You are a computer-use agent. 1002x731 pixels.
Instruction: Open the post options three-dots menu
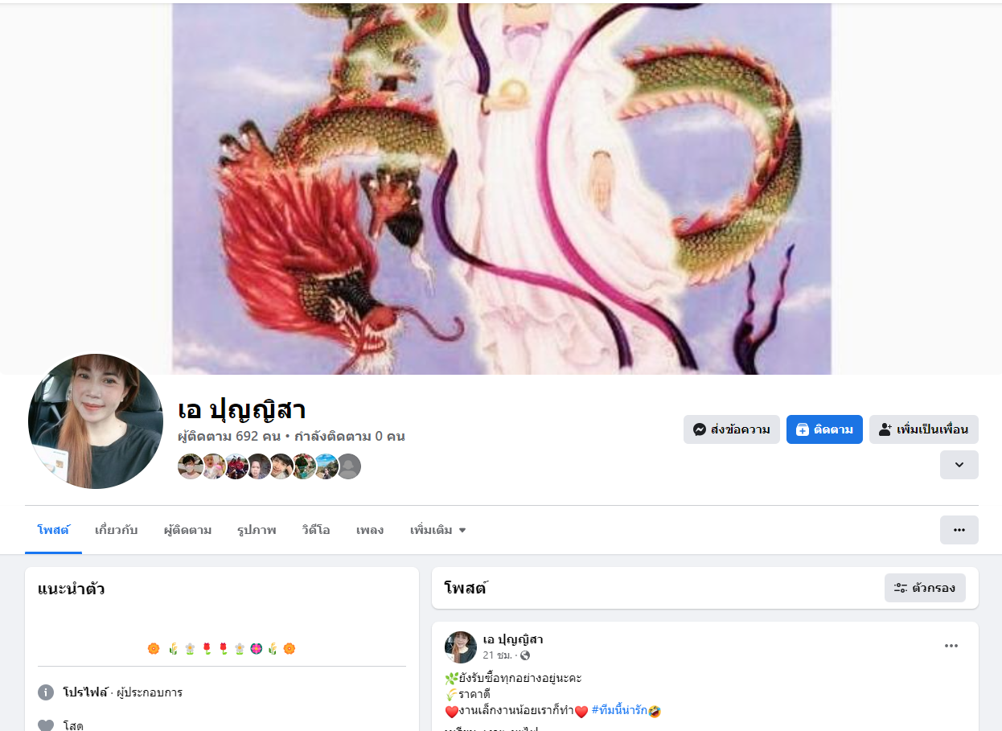coord(951,646)
